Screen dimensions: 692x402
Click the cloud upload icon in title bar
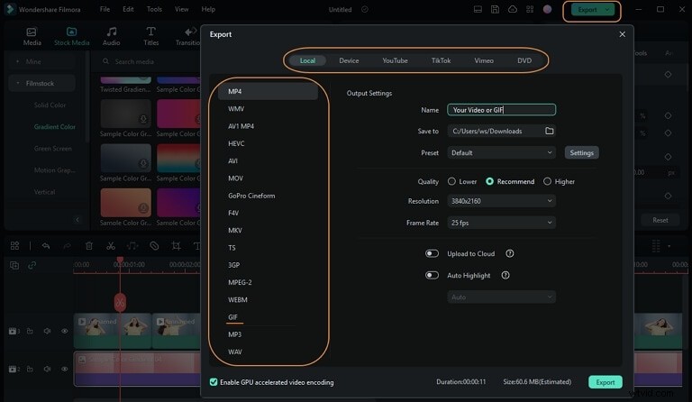click(513, 9)
